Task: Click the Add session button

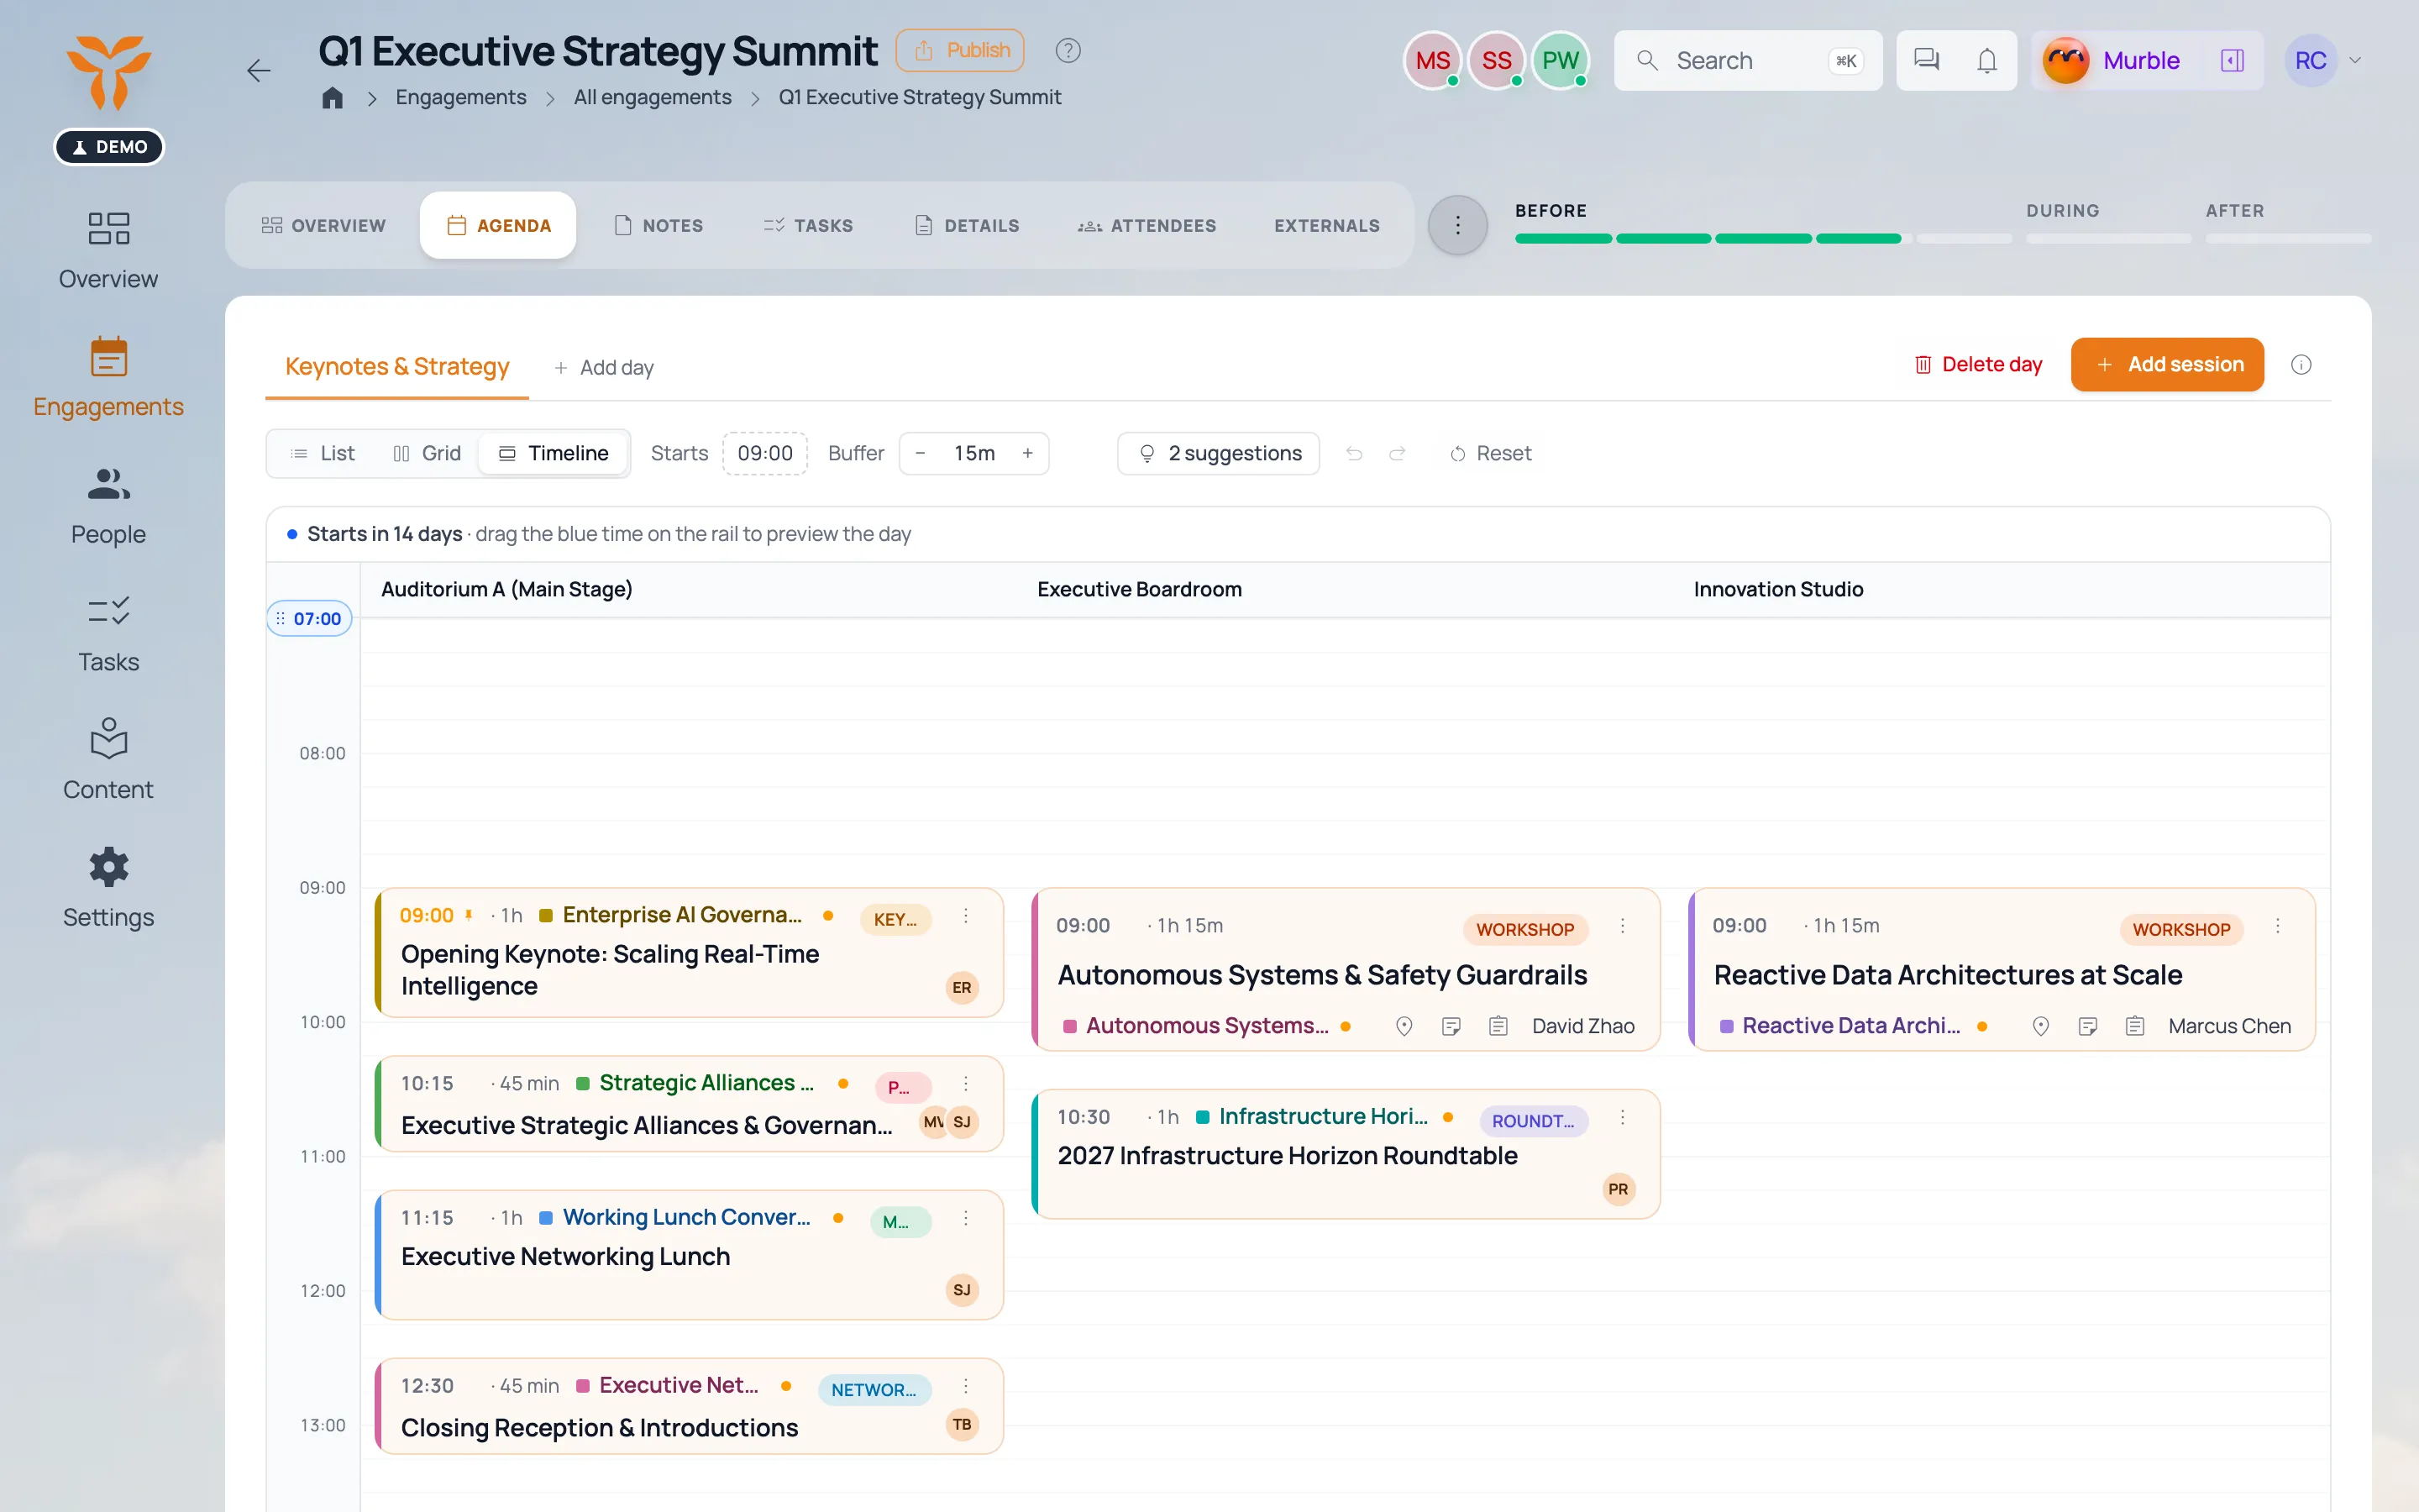Action: coord(2167,364)
